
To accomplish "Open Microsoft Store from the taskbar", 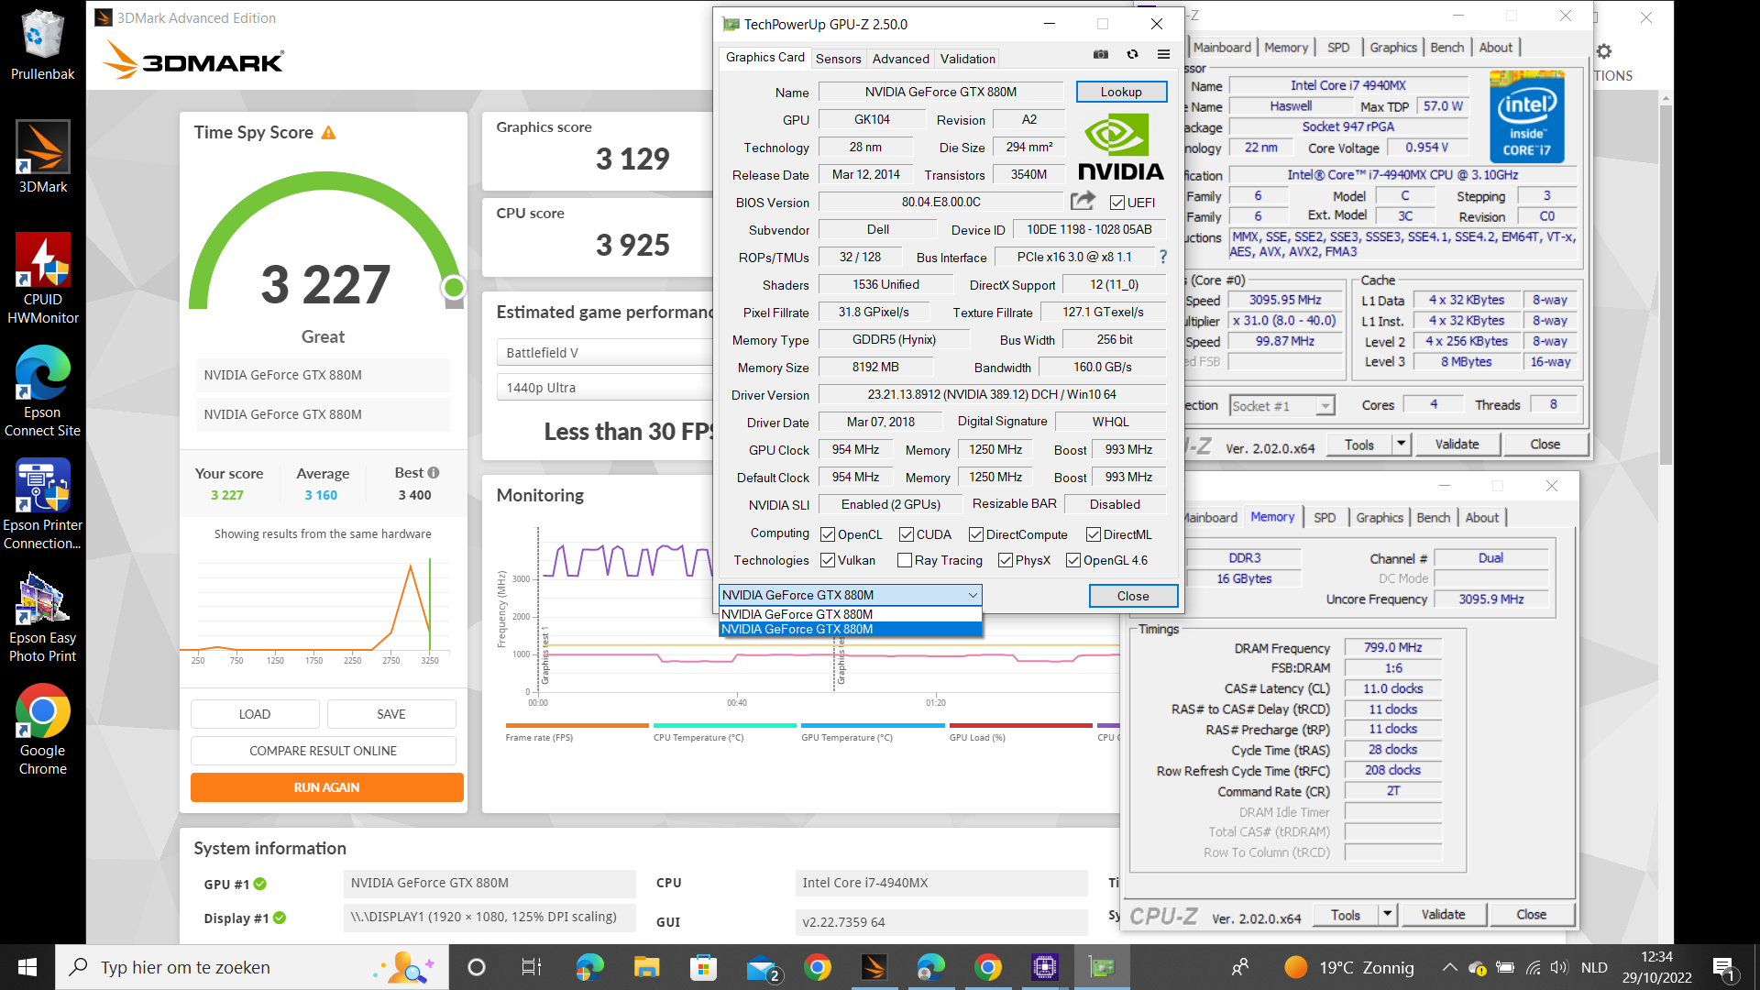I will click(x=703, y=967).
